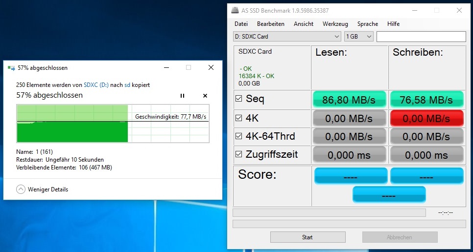Open the Sprache menu
This screenshot has width=473, height=252.
367,24
